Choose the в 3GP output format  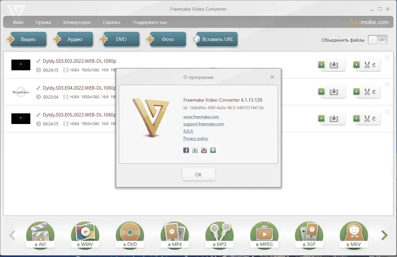[x=309, y=235]
